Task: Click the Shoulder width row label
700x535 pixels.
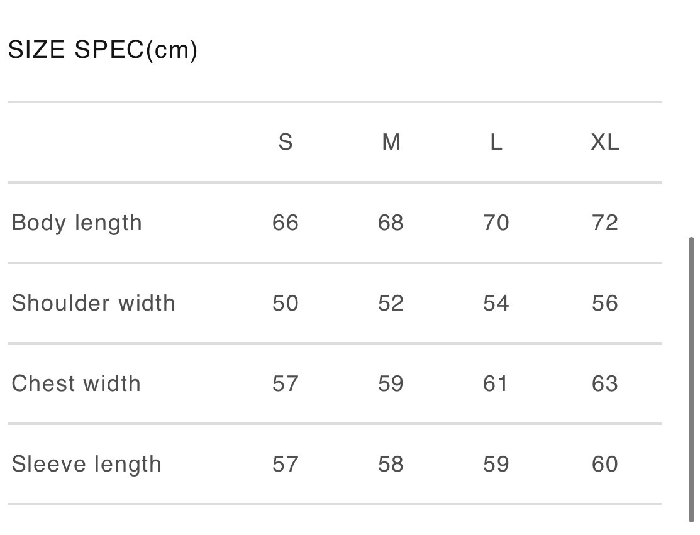Action: 94,303
